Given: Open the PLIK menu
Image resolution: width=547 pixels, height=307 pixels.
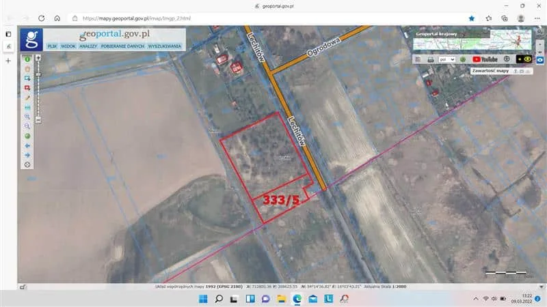Looking at the screenshot, I should point(52,46).
